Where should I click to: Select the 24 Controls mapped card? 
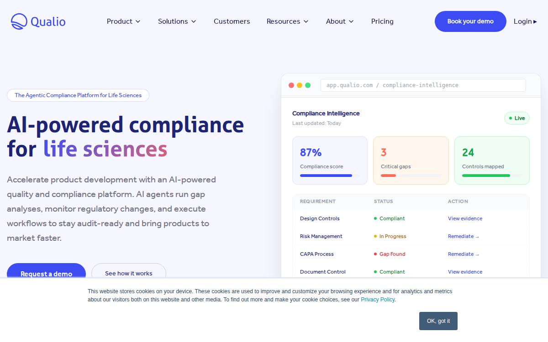tap(492, 161)
